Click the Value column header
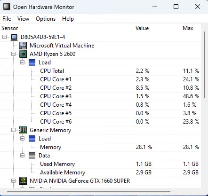Viewport: 208px width, 196px height. [157, 28]
